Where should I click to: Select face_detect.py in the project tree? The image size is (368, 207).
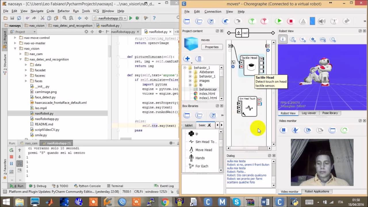(45, 97)
